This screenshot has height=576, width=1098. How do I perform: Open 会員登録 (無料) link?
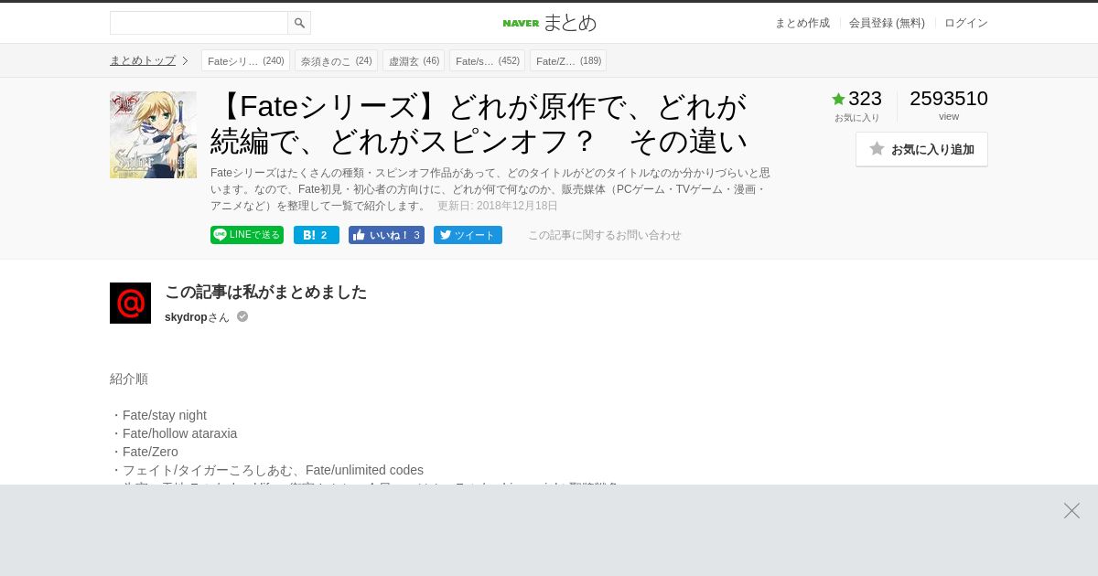(887, 23)
